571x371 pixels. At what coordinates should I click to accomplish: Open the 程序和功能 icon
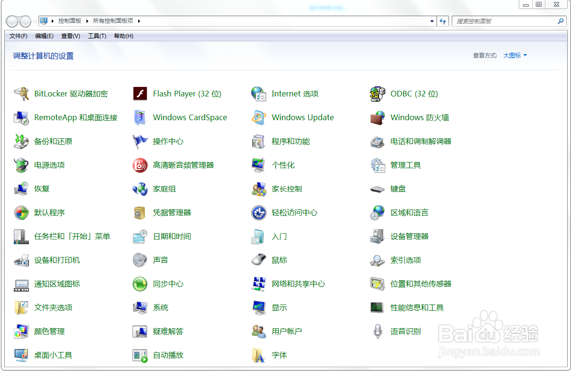(x=259, y=141)
